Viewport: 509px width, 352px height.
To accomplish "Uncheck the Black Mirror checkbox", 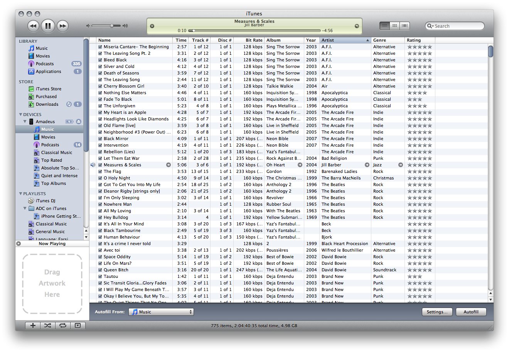I will pos(100,139).
